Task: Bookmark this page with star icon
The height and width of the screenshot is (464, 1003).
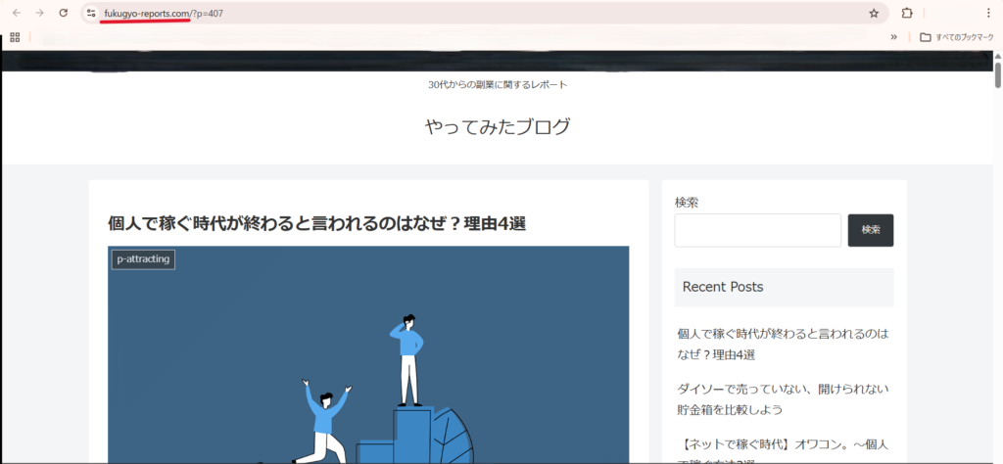Action: tap(874, 13)
